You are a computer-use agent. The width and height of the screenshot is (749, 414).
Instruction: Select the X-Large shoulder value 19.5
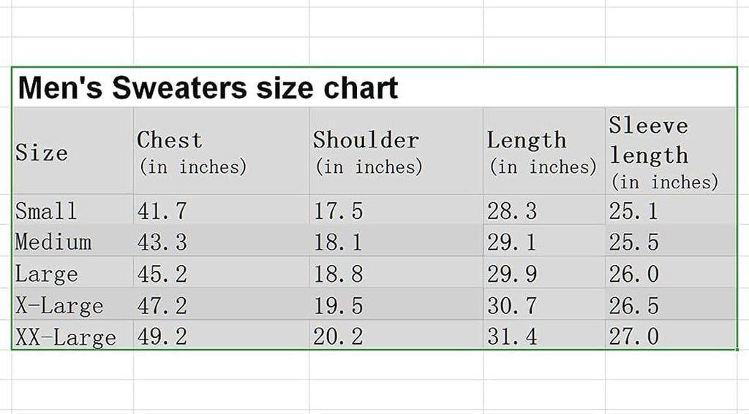[338, 305]
